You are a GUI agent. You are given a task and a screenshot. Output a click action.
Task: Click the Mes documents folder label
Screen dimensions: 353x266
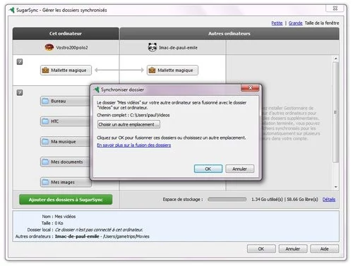(x=67, y=162)
